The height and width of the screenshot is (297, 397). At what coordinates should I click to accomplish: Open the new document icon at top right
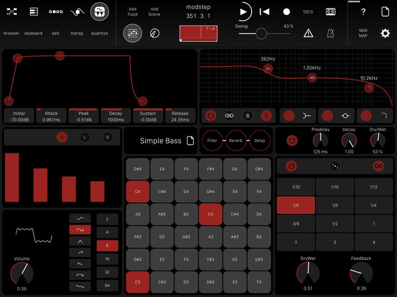(x=385, y=12)
